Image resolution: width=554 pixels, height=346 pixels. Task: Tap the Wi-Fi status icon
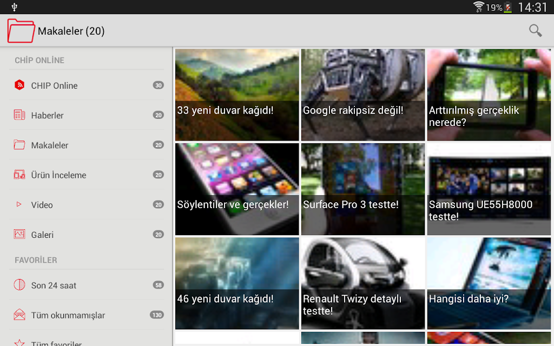click(x=478, y=6)
